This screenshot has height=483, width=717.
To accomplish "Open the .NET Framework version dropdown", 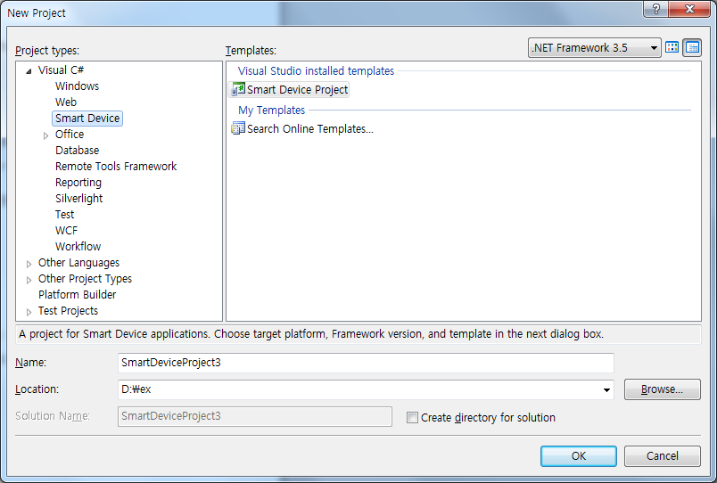I will (655, 48).
